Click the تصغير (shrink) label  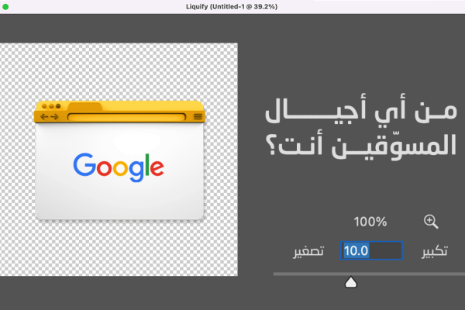(x=308, y=251)
